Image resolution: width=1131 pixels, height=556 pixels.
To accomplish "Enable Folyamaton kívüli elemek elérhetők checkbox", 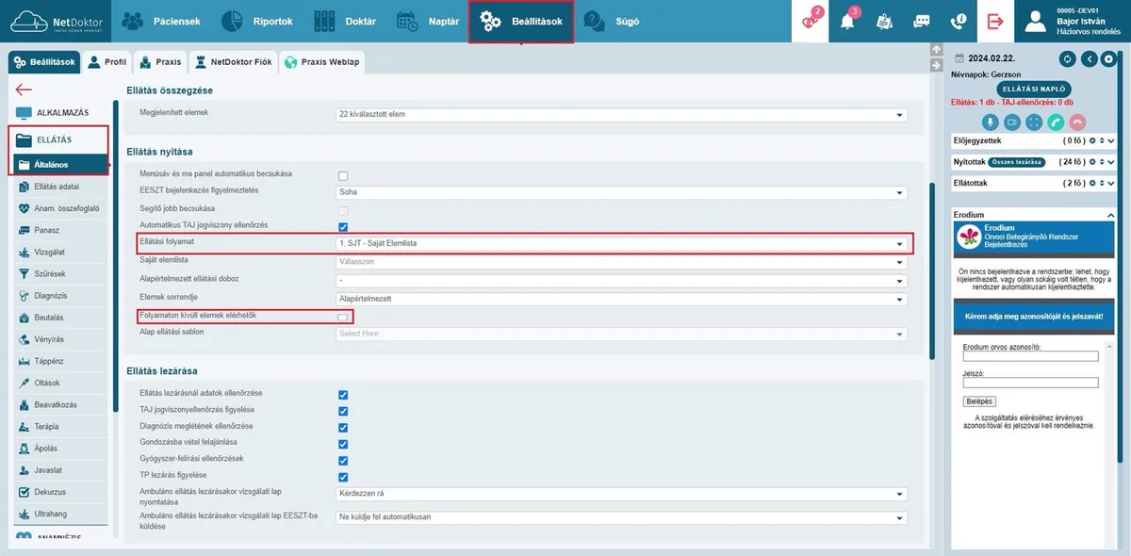I will (x=343, y=318).
